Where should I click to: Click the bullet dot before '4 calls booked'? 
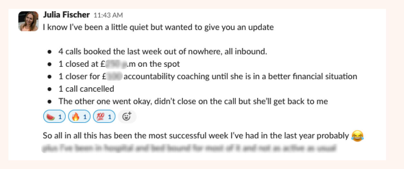(x=50, y=52)
